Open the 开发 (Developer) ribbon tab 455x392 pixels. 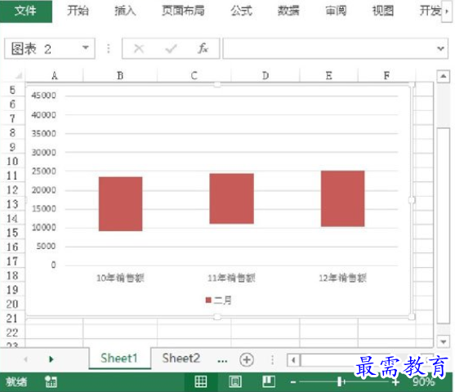(x=430, y=11)
